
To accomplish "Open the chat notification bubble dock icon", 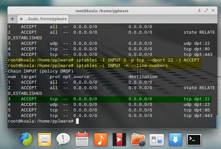I will pyautogui.click(x=63, y=139).
